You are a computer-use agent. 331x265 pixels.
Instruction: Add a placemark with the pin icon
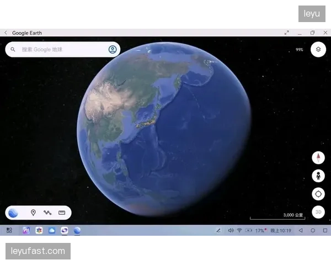click(33, 213)
